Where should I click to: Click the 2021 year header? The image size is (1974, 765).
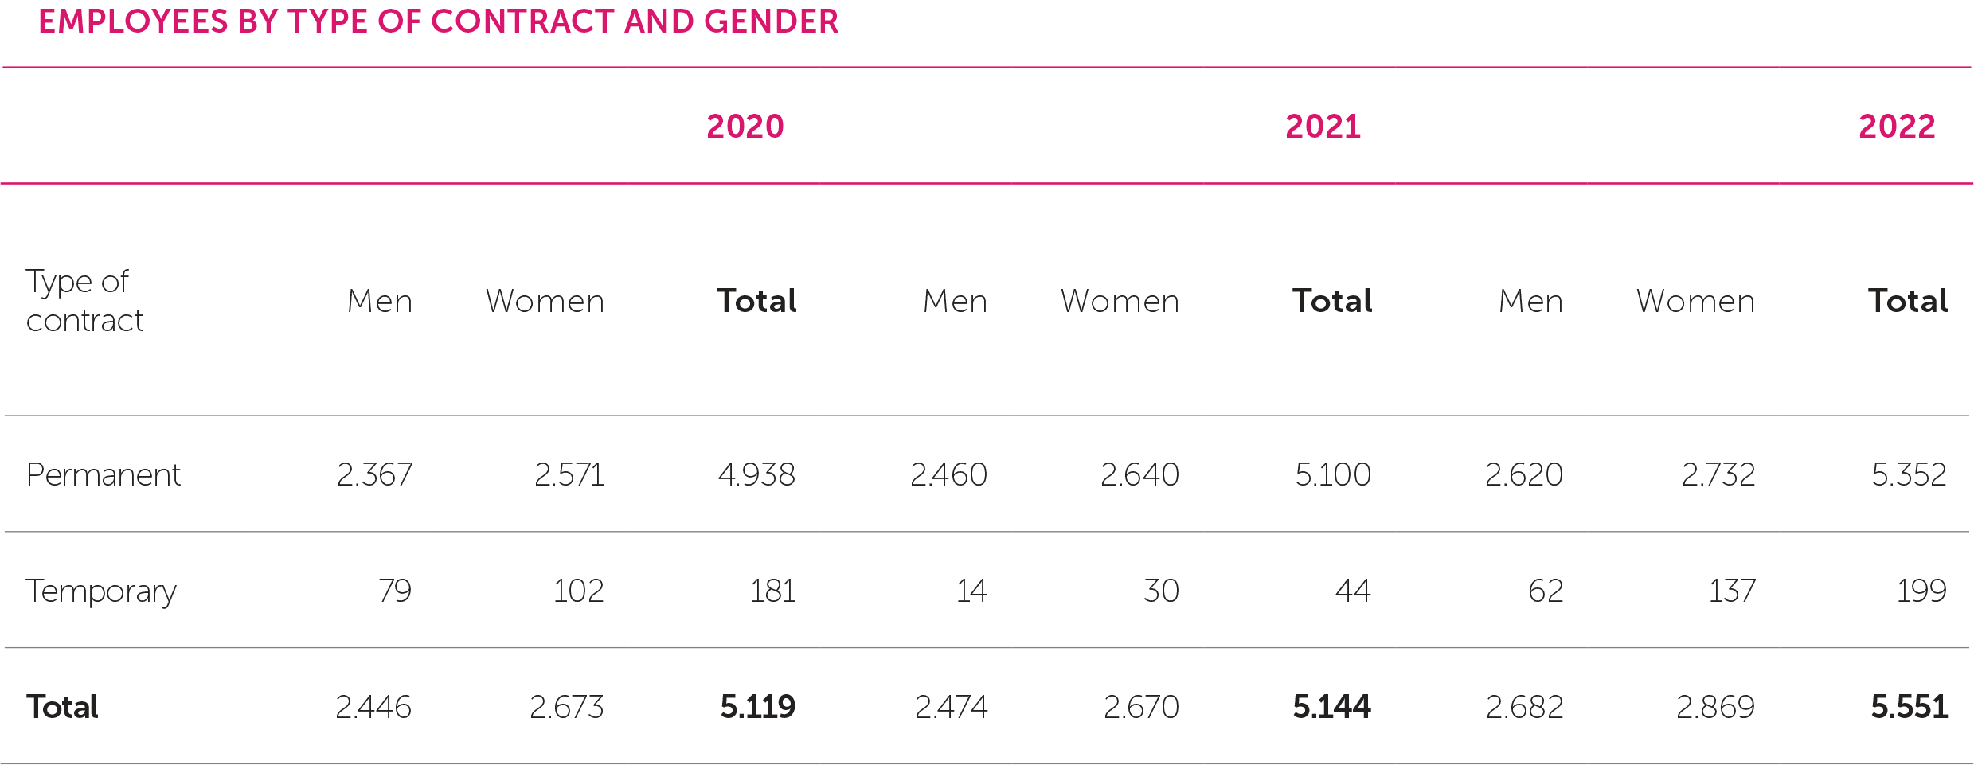[x=1323, y=127]
